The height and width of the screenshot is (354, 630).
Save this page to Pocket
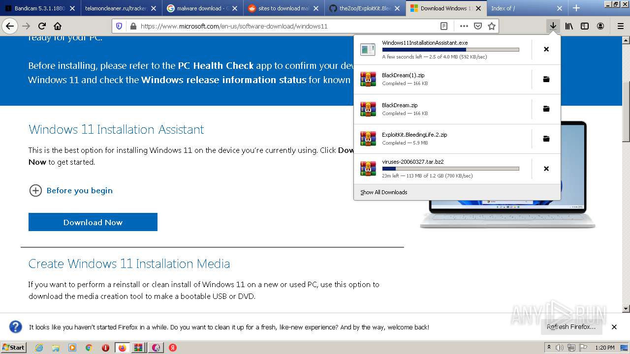[x=477, y=26]
